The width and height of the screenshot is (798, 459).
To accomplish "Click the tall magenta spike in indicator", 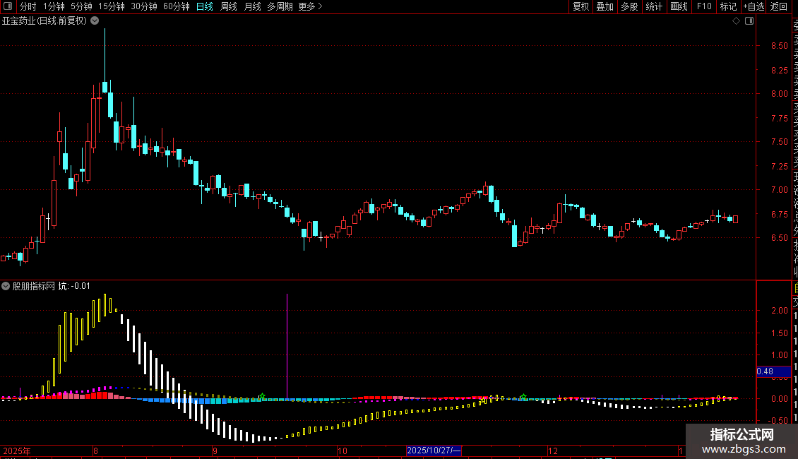I will point(287,346).
